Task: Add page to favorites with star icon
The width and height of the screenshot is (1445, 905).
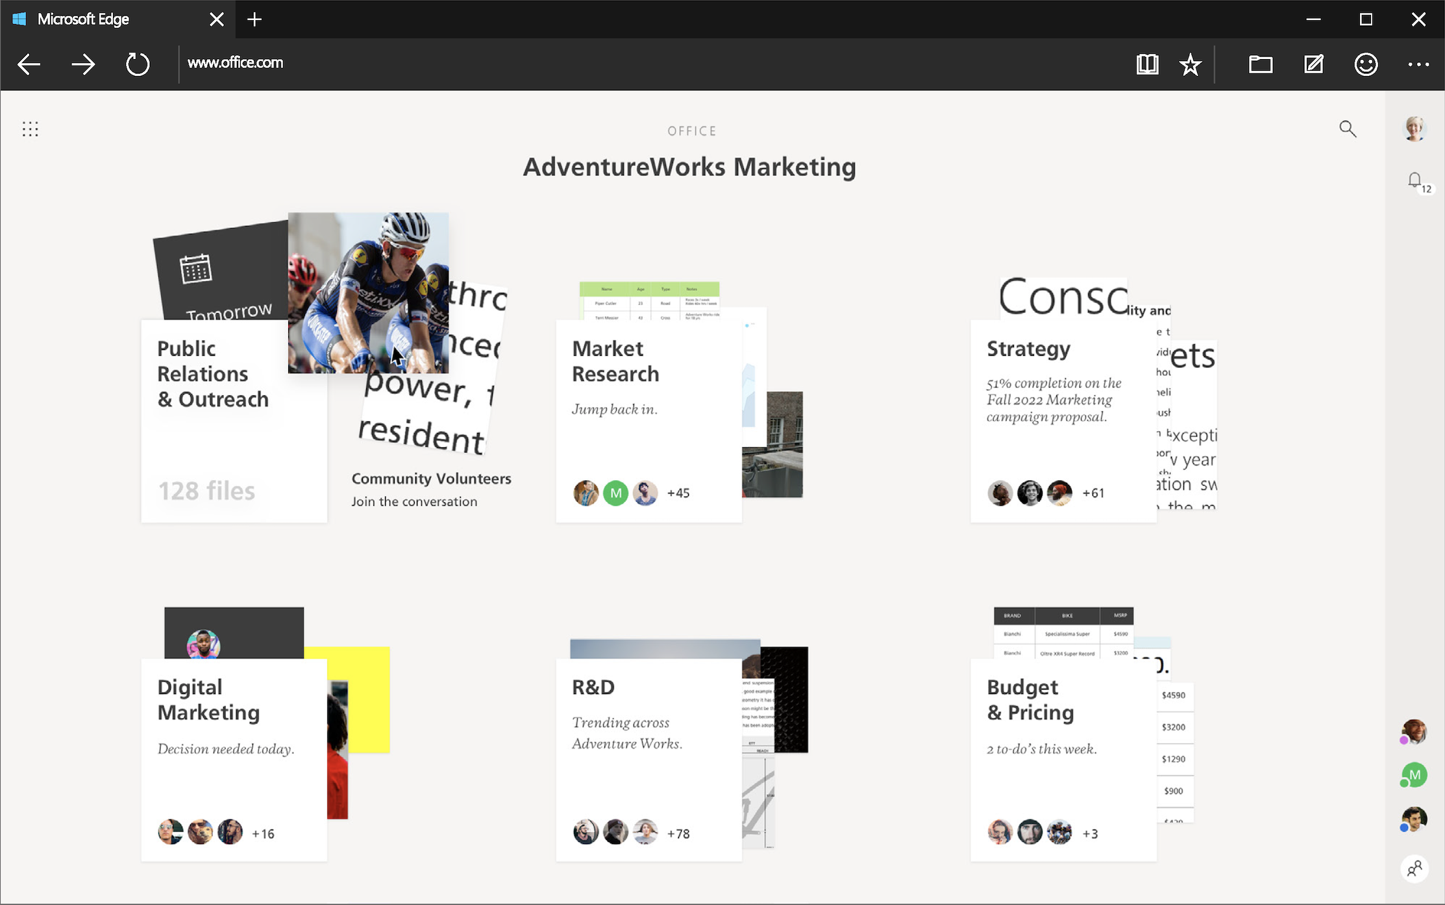Action: pyautogui.click(x=1190, y=64)
